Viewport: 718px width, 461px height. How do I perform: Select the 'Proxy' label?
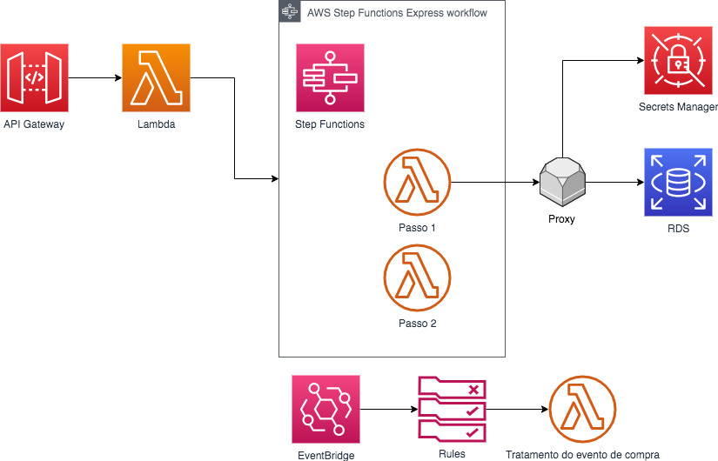562,219
